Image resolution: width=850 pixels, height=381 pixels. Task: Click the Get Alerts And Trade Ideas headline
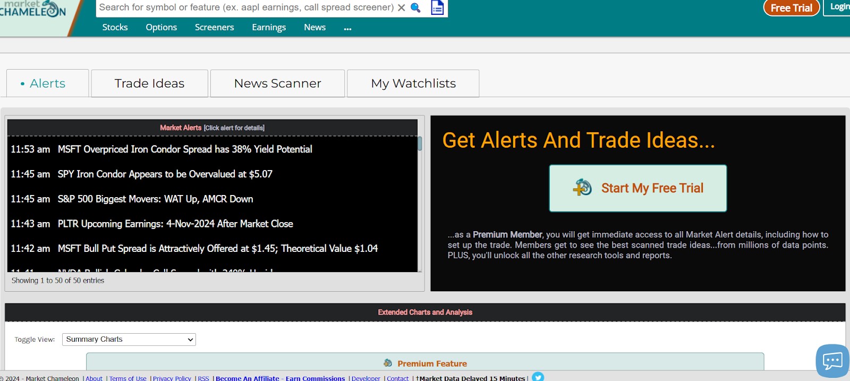pyautogui.click(x=579, y=140)
